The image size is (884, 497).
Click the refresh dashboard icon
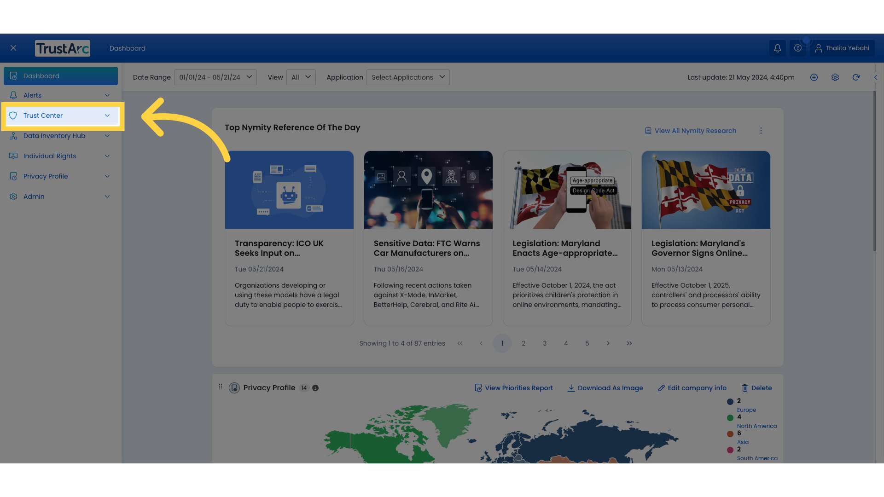pyautogui.click(x=856, y=77)
